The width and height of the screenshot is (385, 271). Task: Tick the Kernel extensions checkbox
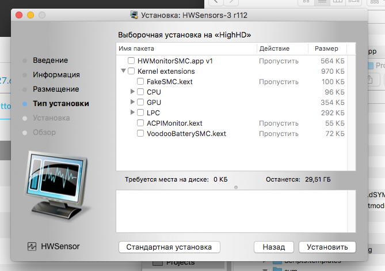[131, 71]
